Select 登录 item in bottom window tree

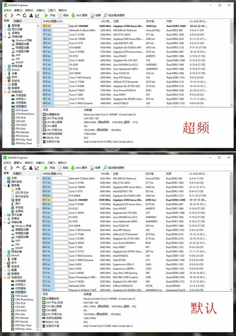tap(18, 200)
